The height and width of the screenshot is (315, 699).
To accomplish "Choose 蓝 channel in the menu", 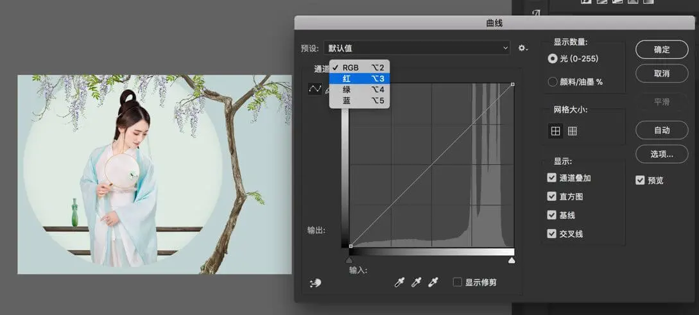I will click(359, 101).
